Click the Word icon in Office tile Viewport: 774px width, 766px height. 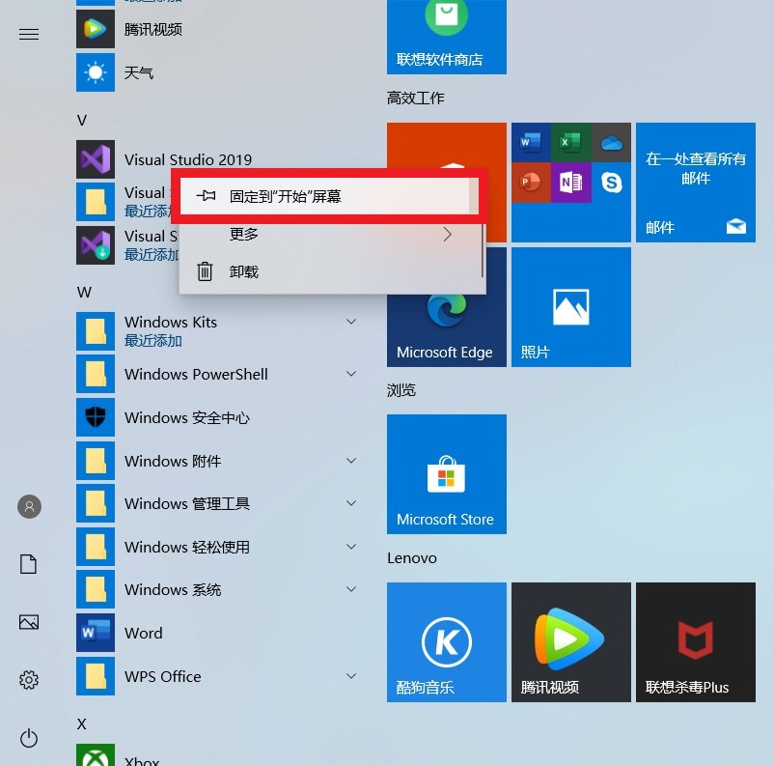531,142
